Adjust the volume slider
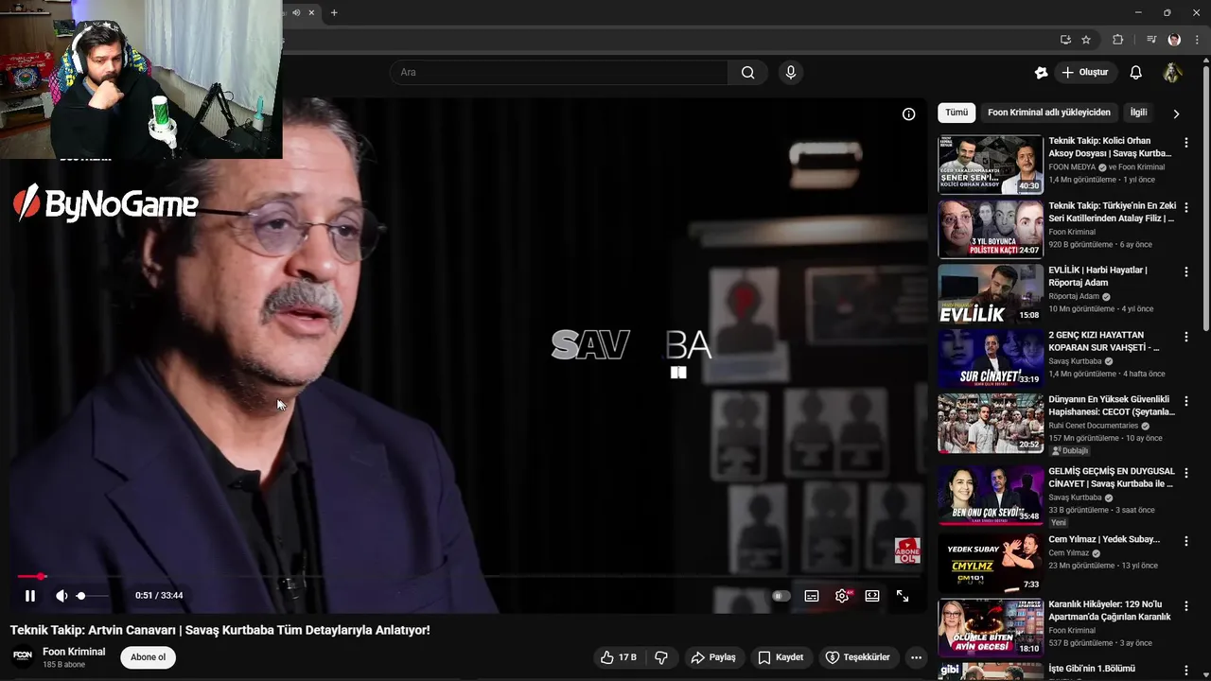Image resolution: width=1211 pixels, height=681 pixels. [93, 596]
